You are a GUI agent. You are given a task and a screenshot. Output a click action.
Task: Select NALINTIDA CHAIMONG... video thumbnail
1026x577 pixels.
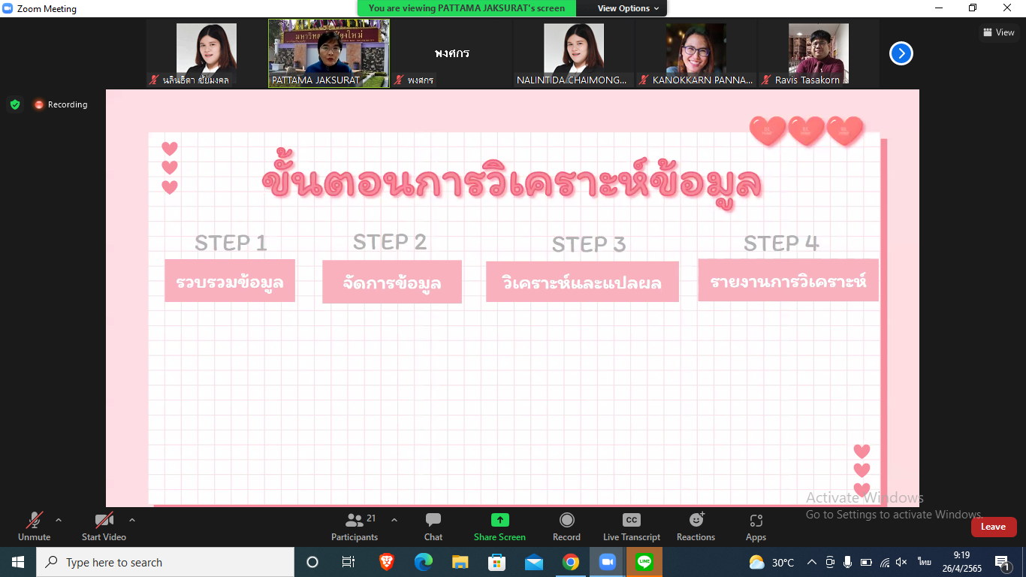573,53
